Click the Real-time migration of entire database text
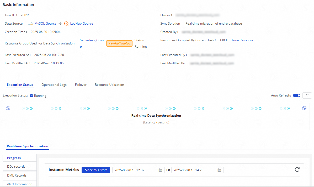The image size is (314, 187). click(214, 24)
